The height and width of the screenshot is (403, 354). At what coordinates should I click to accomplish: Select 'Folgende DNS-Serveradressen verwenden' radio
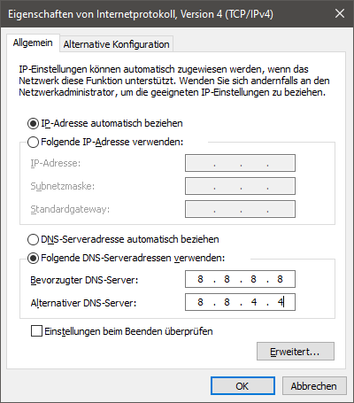(33, 258)
